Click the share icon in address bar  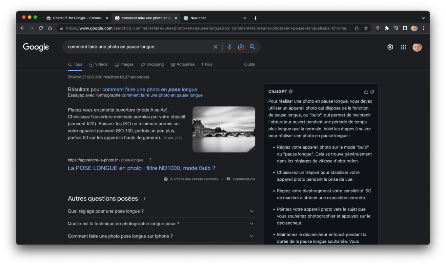(x=357, y=28)
